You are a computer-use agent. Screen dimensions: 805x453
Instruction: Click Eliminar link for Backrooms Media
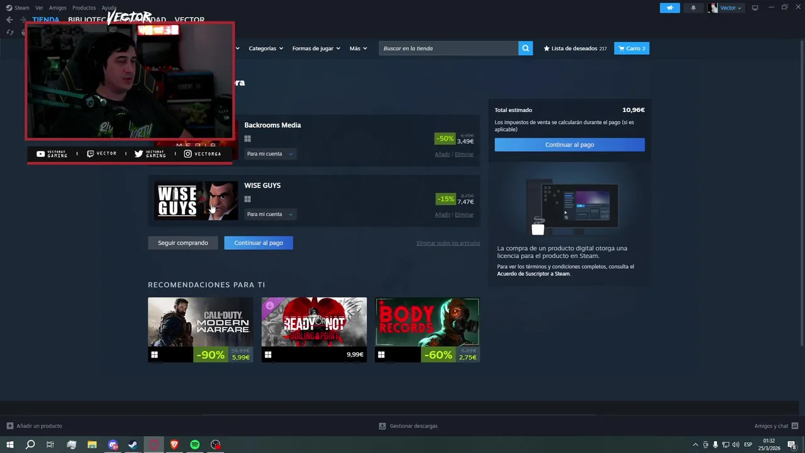pyautogui.click(x=464, y=154)
